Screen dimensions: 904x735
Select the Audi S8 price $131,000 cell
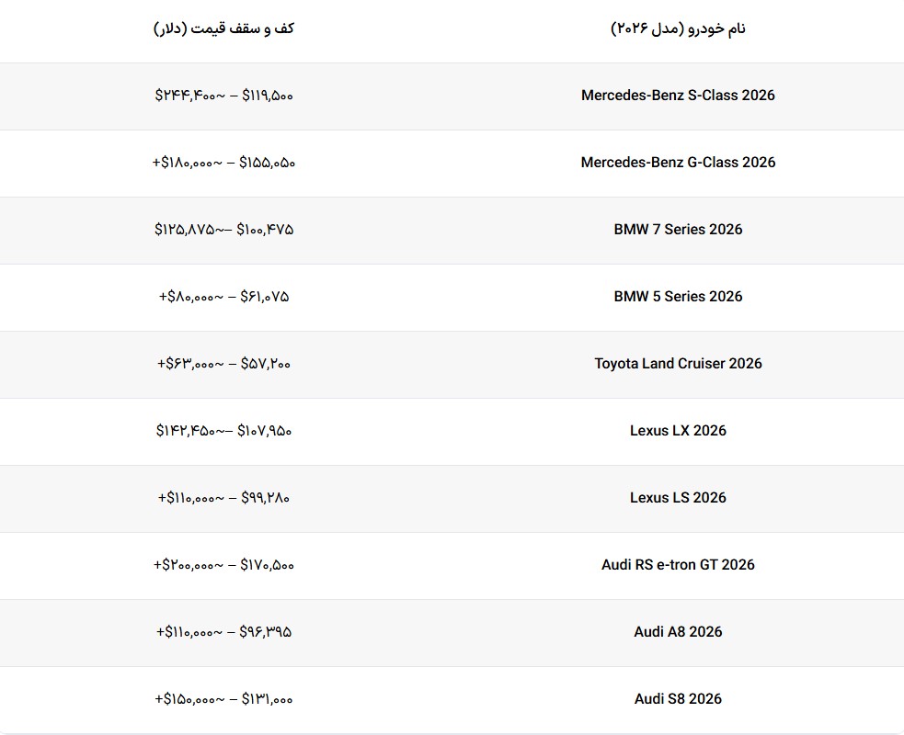click(x=224, y=699)
